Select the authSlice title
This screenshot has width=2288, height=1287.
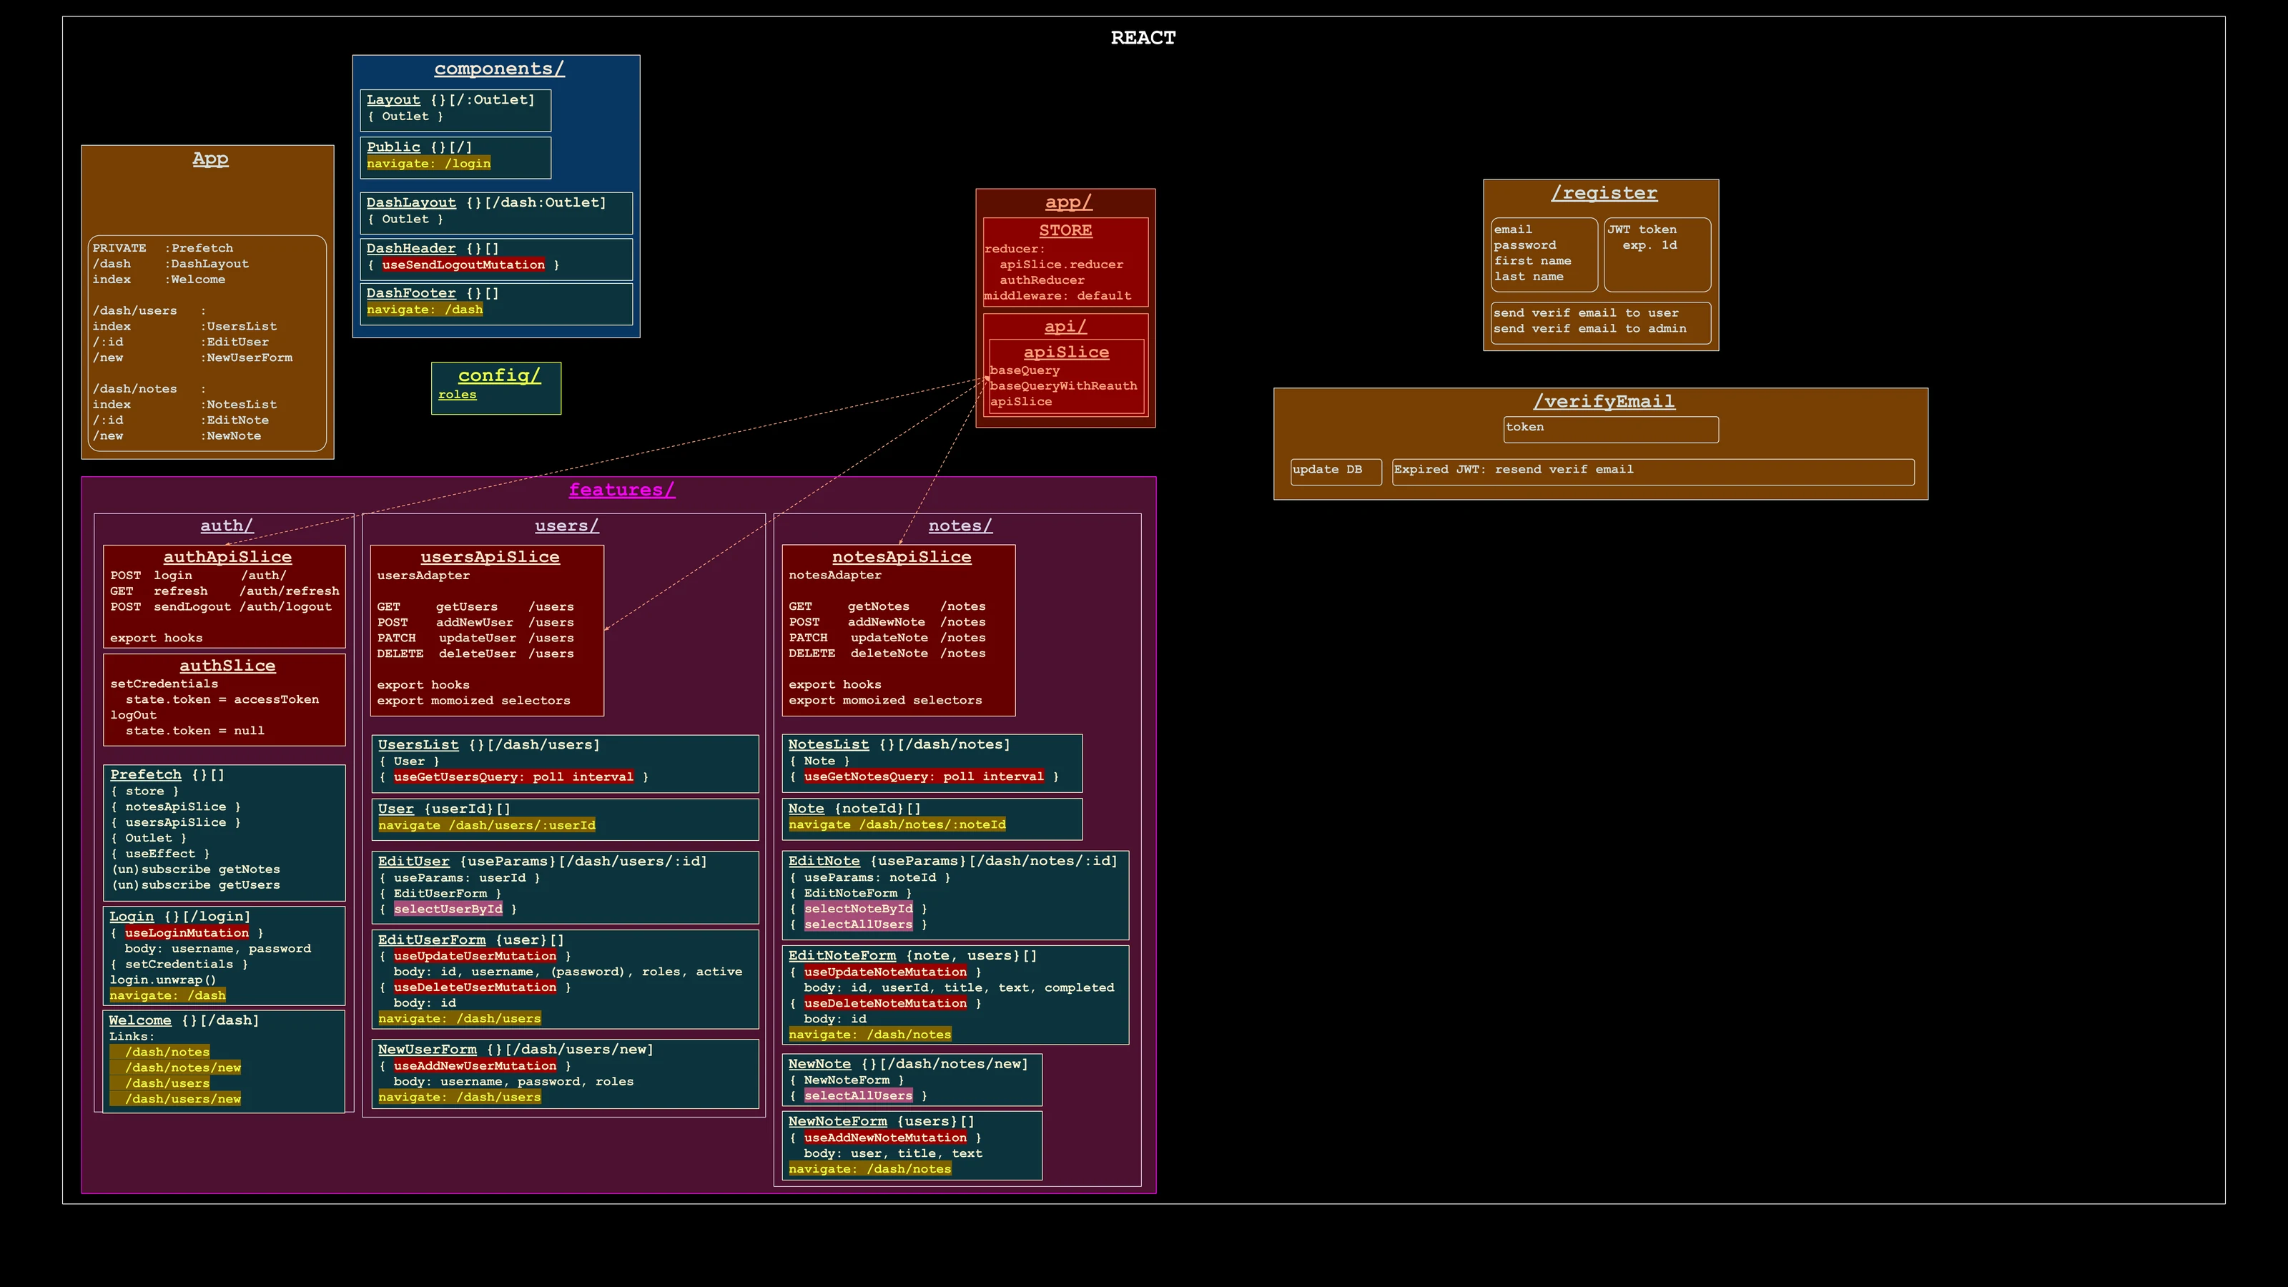tap(227, 666)
